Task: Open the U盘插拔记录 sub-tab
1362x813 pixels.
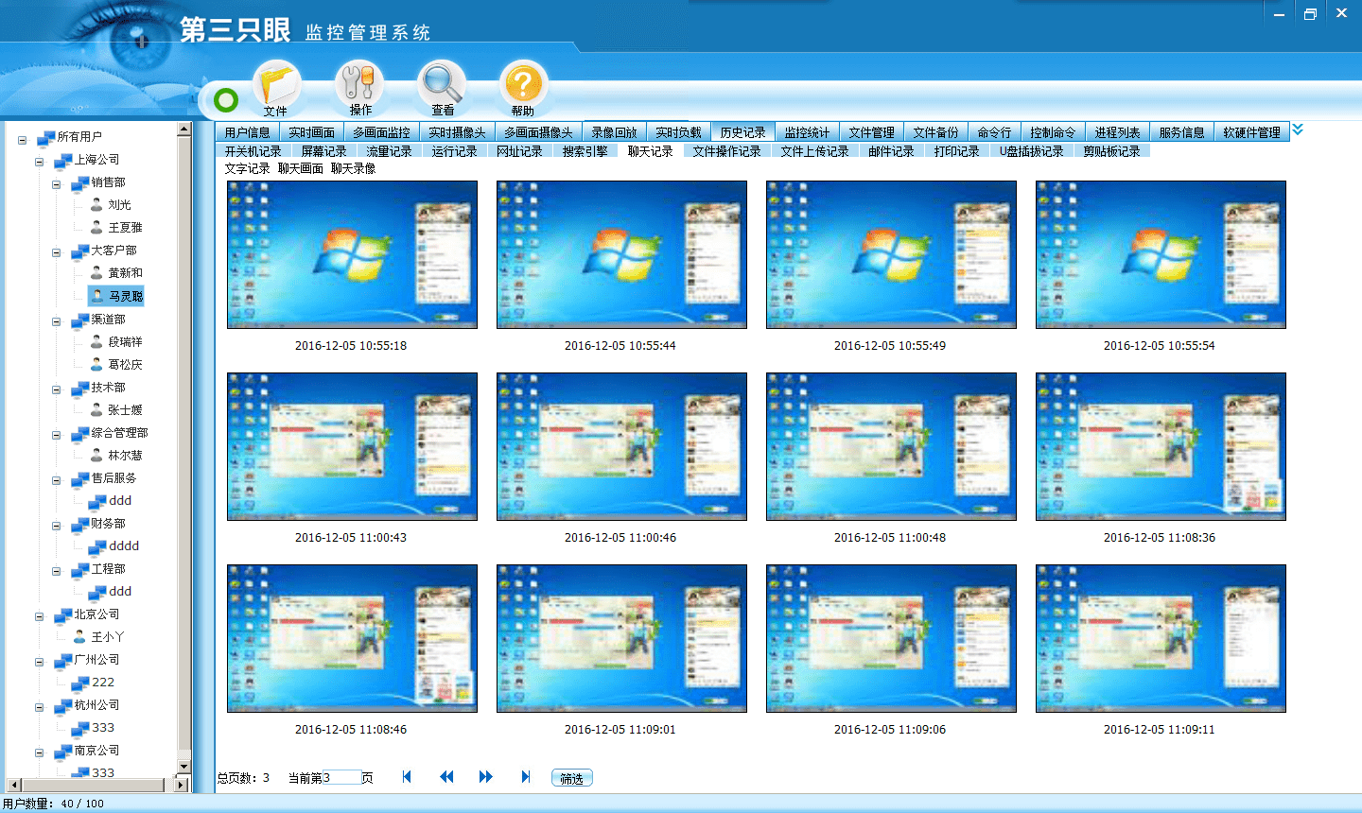Action: [1032, 151]
